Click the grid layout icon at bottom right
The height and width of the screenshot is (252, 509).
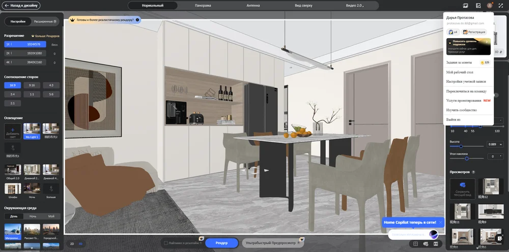(415, 244)
